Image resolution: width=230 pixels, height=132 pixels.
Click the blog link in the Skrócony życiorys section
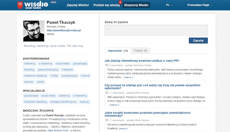tap(63, 119)
